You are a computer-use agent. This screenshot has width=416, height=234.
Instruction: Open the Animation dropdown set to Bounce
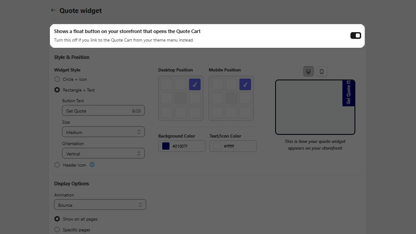coord(100,205)
